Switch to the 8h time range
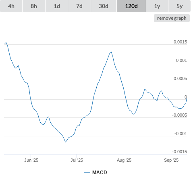This screenshot has height=183, width=191. tap(34, 6)
